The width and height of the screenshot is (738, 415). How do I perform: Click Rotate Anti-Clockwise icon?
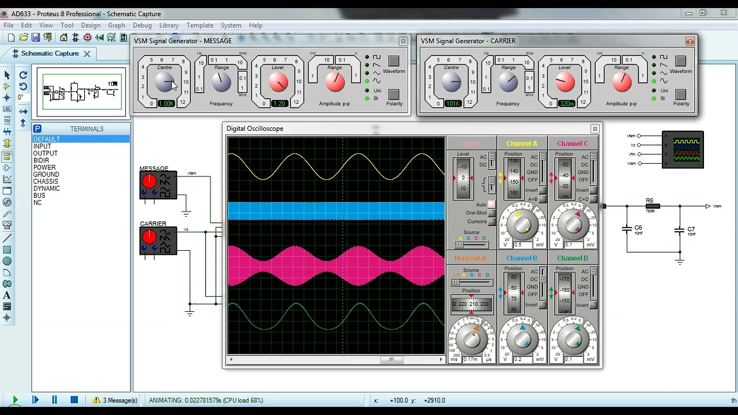click(23, 86)
